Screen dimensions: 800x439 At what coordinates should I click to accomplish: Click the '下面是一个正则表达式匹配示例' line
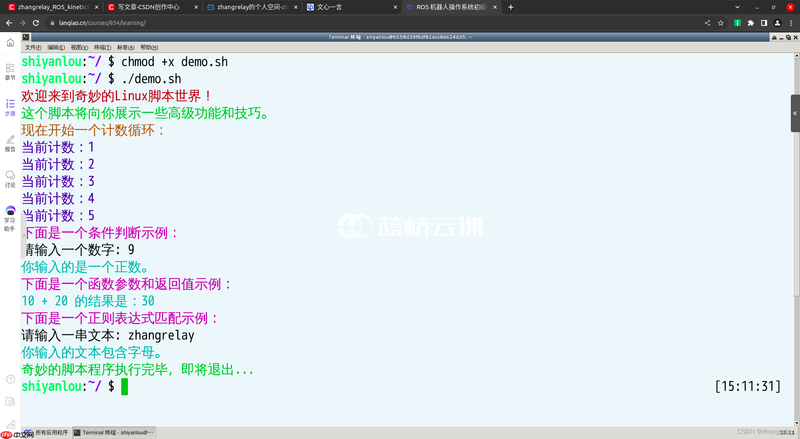120,318
